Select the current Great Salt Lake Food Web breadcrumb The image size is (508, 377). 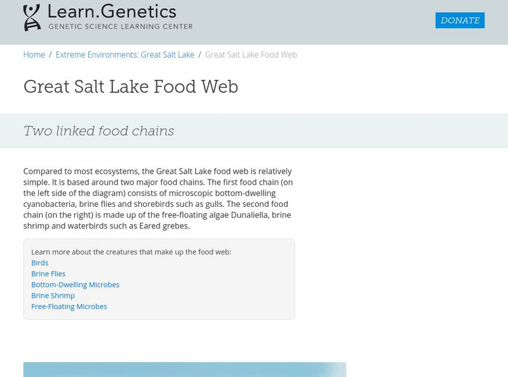point(251,55)
